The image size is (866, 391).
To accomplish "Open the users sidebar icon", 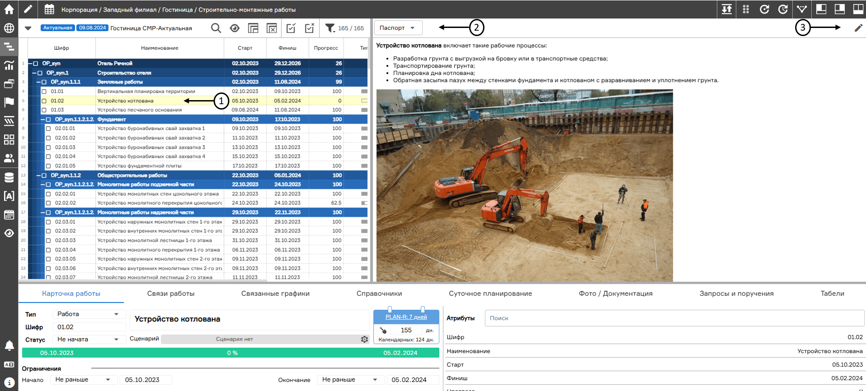I will click(x=9, y=158).
